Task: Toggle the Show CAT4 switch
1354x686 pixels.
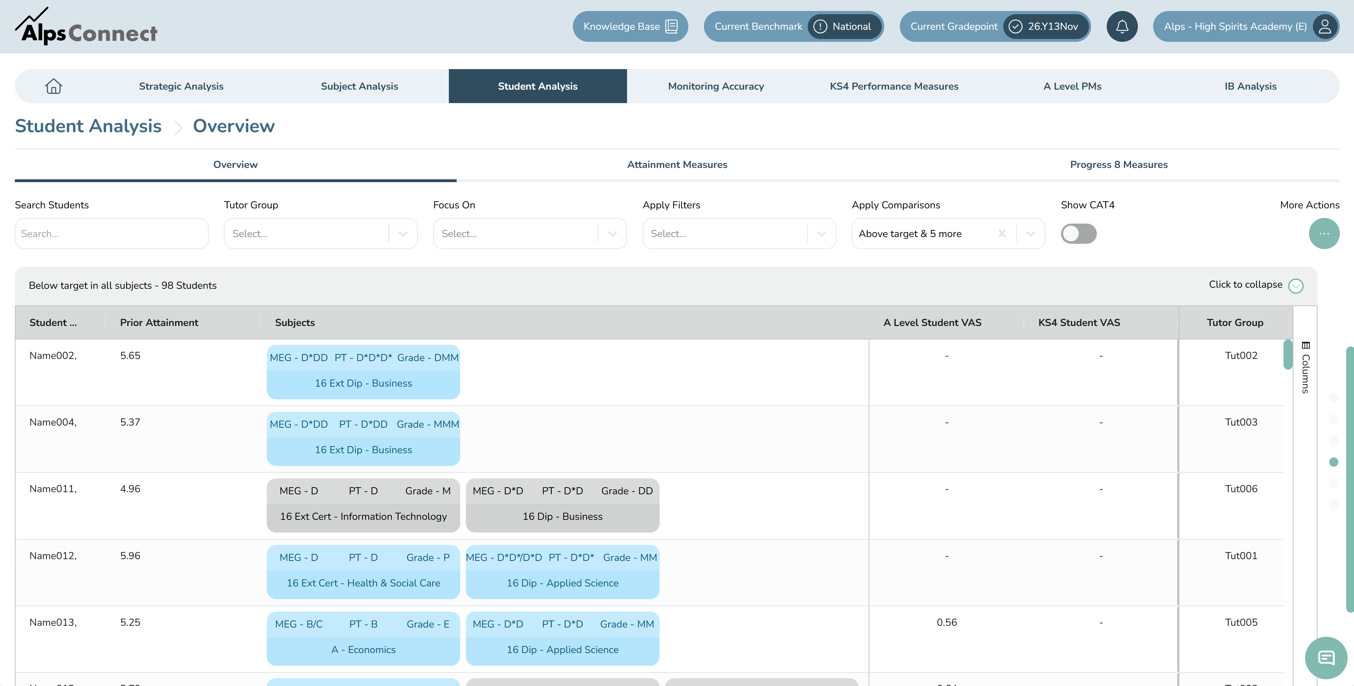Action: [x=1079, y=234]
